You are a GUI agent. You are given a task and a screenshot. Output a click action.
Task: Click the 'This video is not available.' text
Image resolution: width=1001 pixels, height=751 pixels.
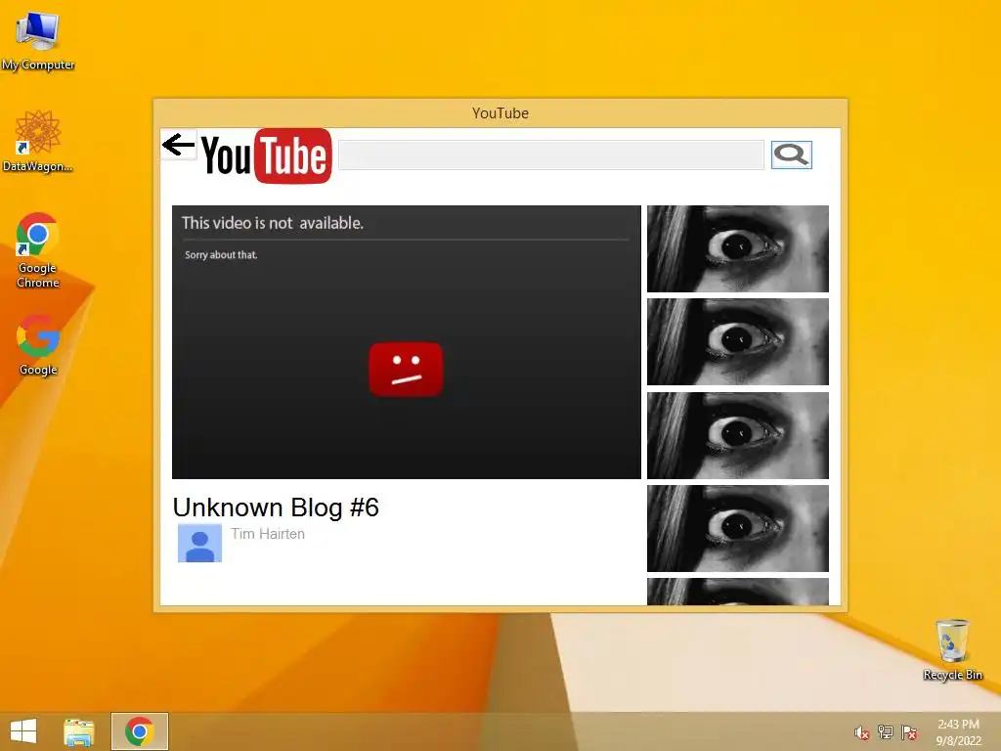[273, 223]
